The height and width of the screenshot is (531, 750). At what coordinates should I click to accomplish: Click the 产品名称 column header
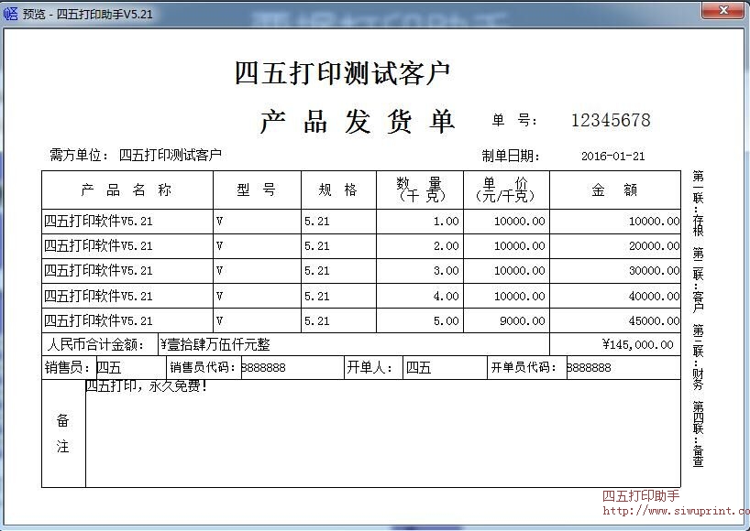(x=126, y=189)
